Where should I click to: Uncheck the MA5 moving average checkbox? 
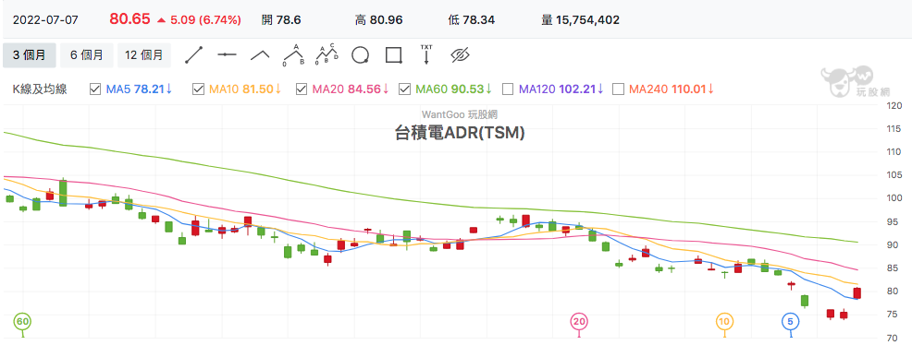coord(95,89)
